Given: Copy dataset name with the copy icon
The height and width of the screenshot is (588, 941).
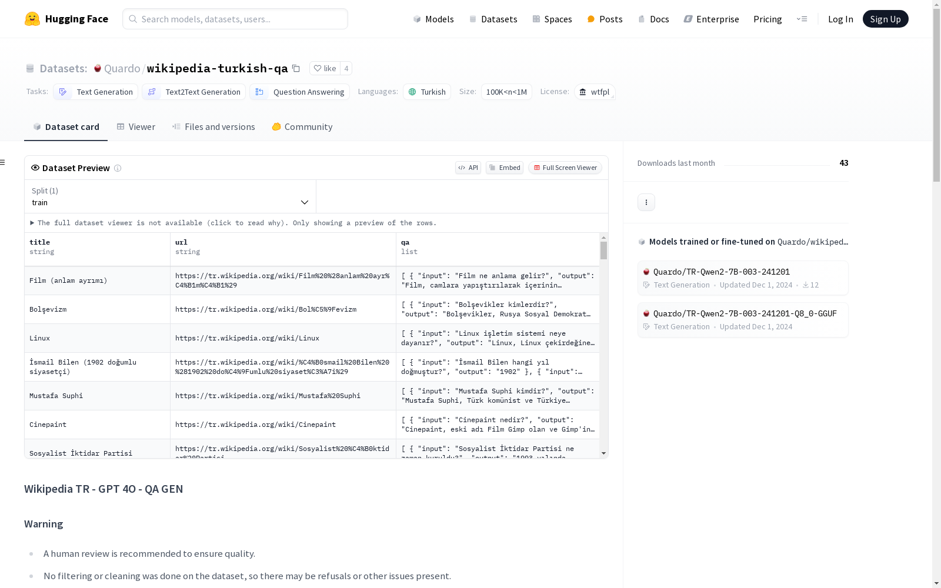Looking at the screenshot, I should pos(296,69).
